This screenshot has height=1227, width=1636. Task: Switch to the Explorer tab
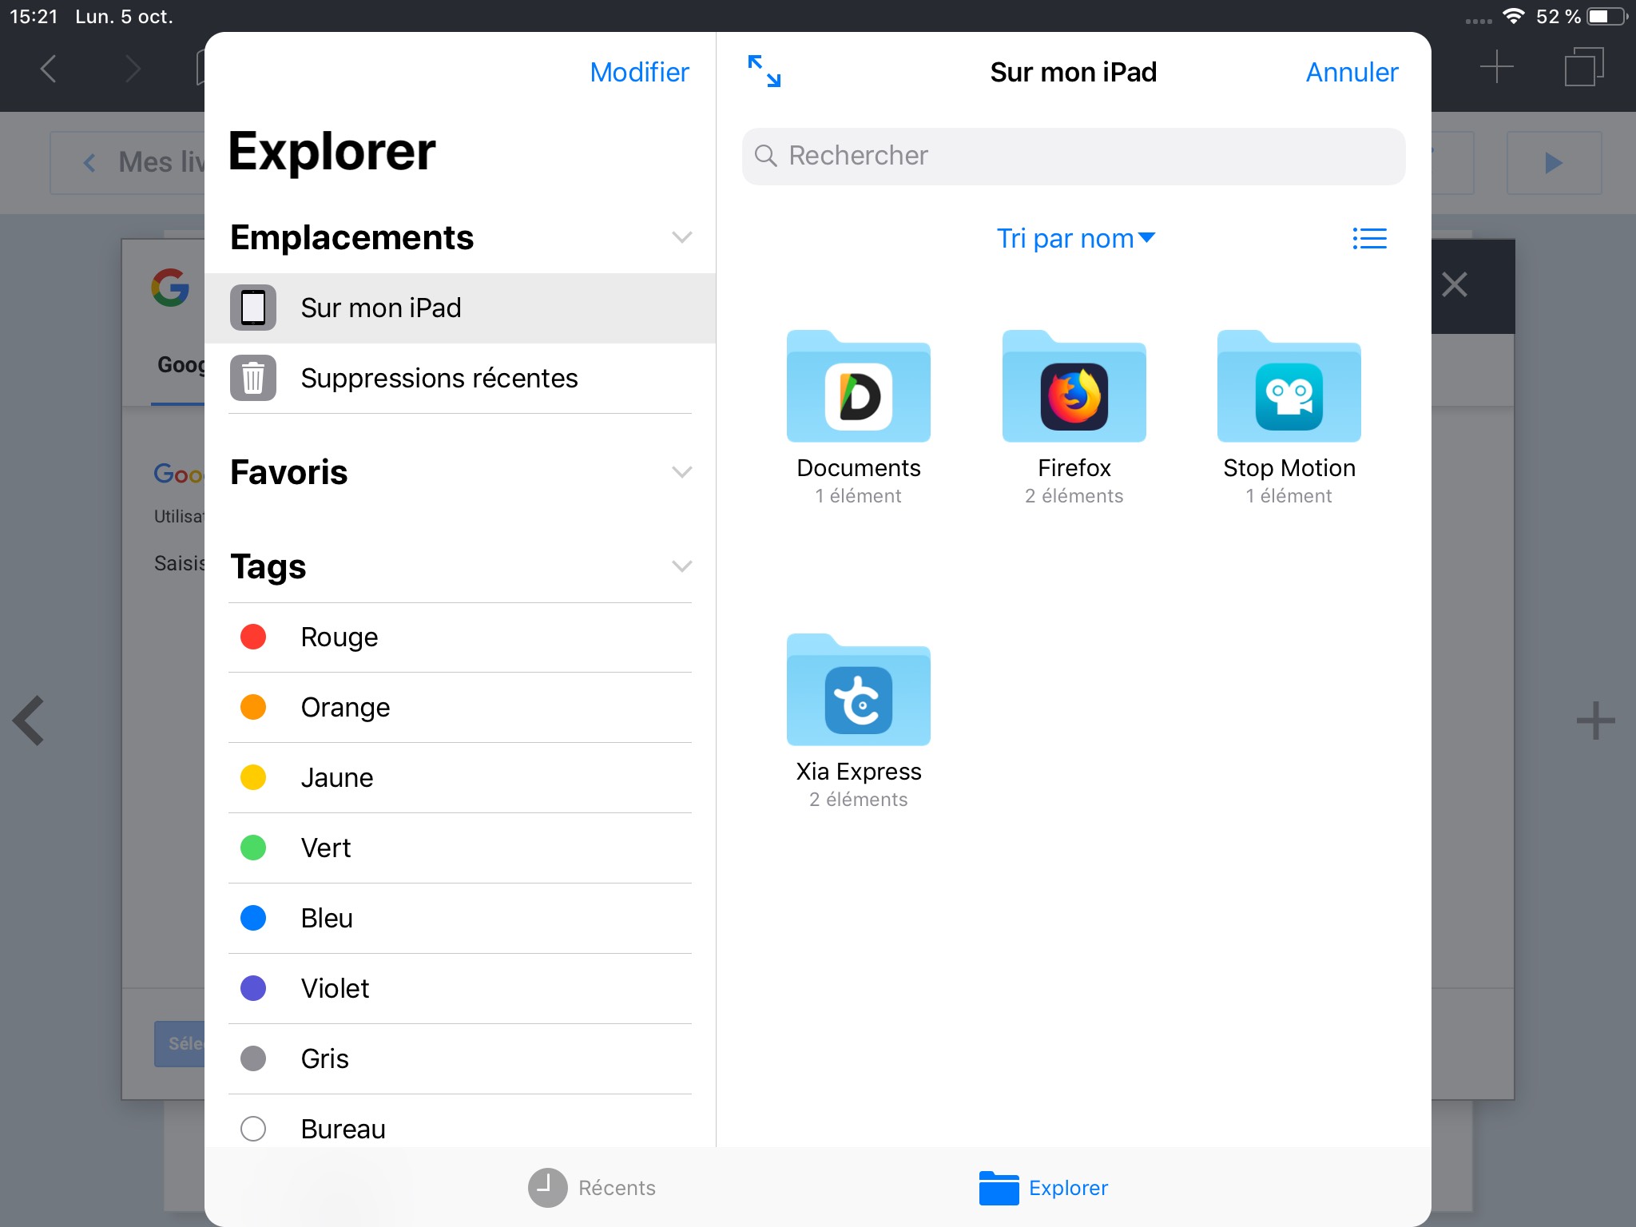[x=1043, y=1187]
